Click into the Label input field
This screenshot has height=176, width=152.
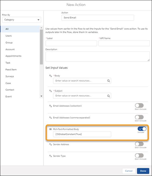[71, 43]
